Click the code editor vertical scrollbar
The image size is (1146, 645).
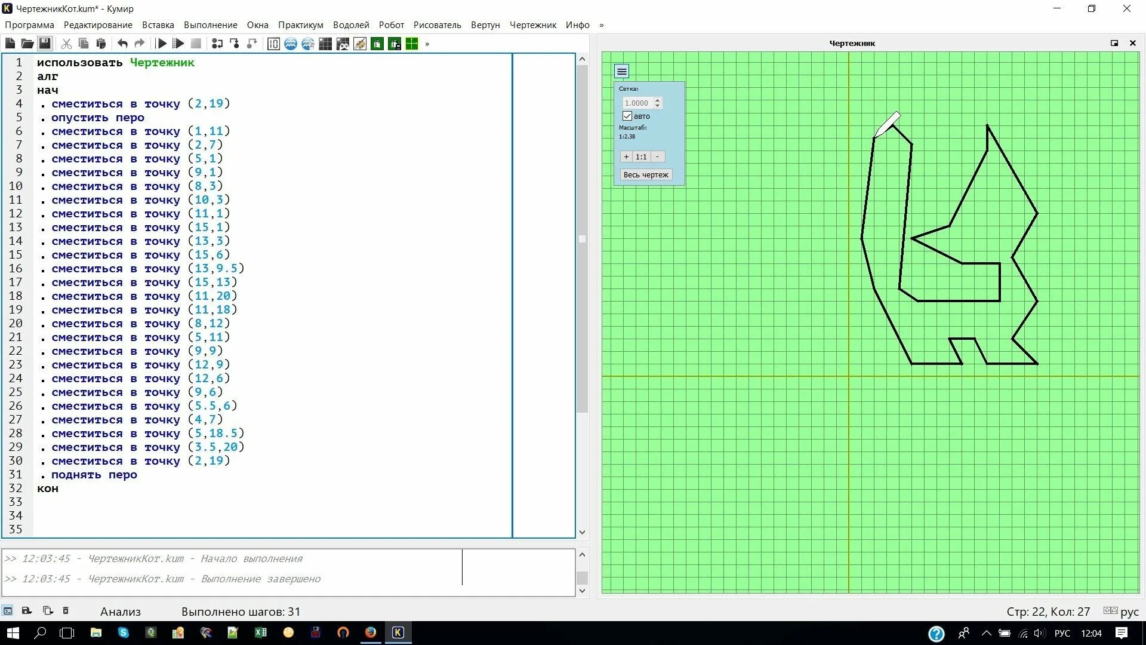coord(582,239)
